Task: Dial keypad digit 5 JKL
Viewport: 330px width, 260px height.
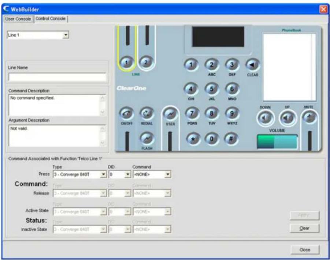Action: click(211, 89)
